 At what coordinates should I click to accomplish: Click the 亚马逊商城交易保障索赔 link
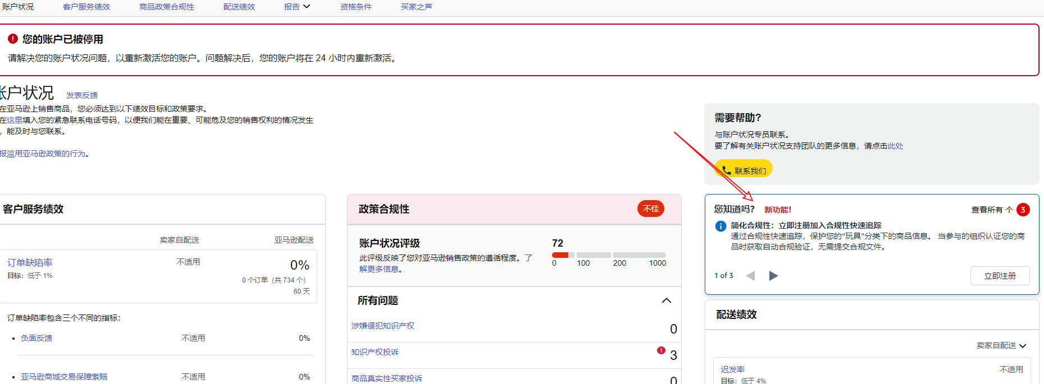(64, 377)
